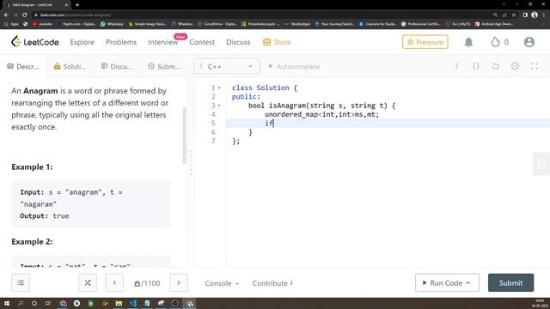Open Contest in top navigation

[x=202, y=42]
